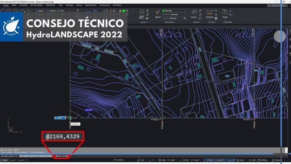Screen dimensions: 291x164
Task: Switch to the 2D Parametric tab
Action: point(37,5)
